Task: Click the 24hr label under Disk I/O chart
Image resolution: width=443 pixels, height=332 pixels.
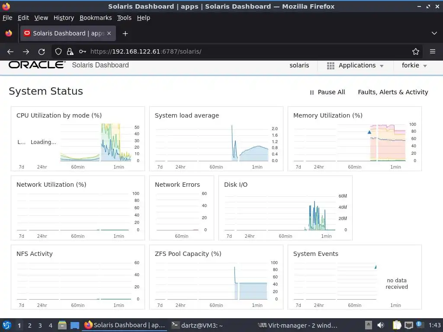Action: [250, 236]
